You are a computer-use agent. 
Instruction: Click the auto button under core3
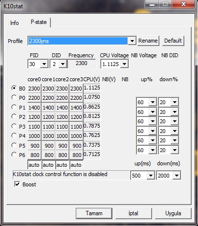pos(76,165)
